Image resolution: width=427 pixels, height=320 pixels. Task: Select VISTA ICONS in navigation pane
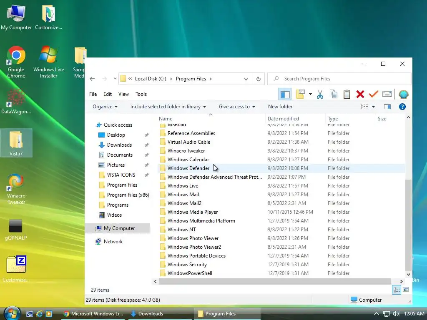pyautogui.click(x=121, y=175)
